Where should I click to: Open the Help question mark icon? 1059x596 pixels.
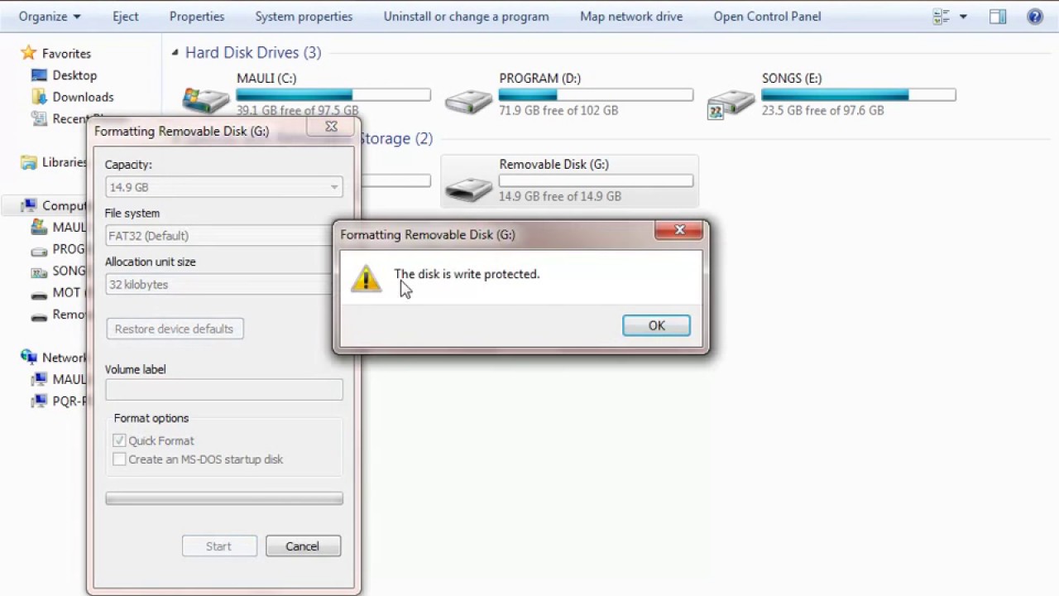(x=1035, y=17)
